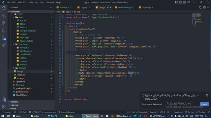Open Task View on the taskbar
This screenshot has height=118, width=211.
click(8, 116)
